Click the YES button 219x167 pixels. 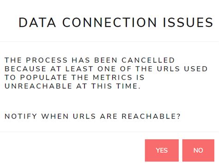[x=162, y=150]
